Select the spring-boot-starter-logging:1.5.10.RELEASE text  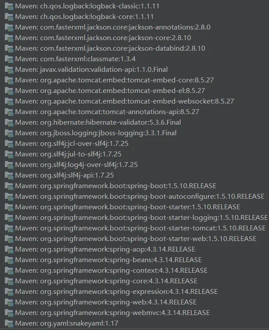point(142,218)
